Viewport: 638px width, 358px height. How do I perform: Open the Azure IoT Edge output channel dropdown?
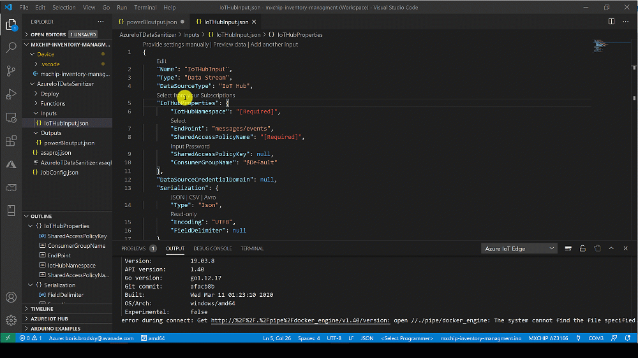(x=519, y=248)
